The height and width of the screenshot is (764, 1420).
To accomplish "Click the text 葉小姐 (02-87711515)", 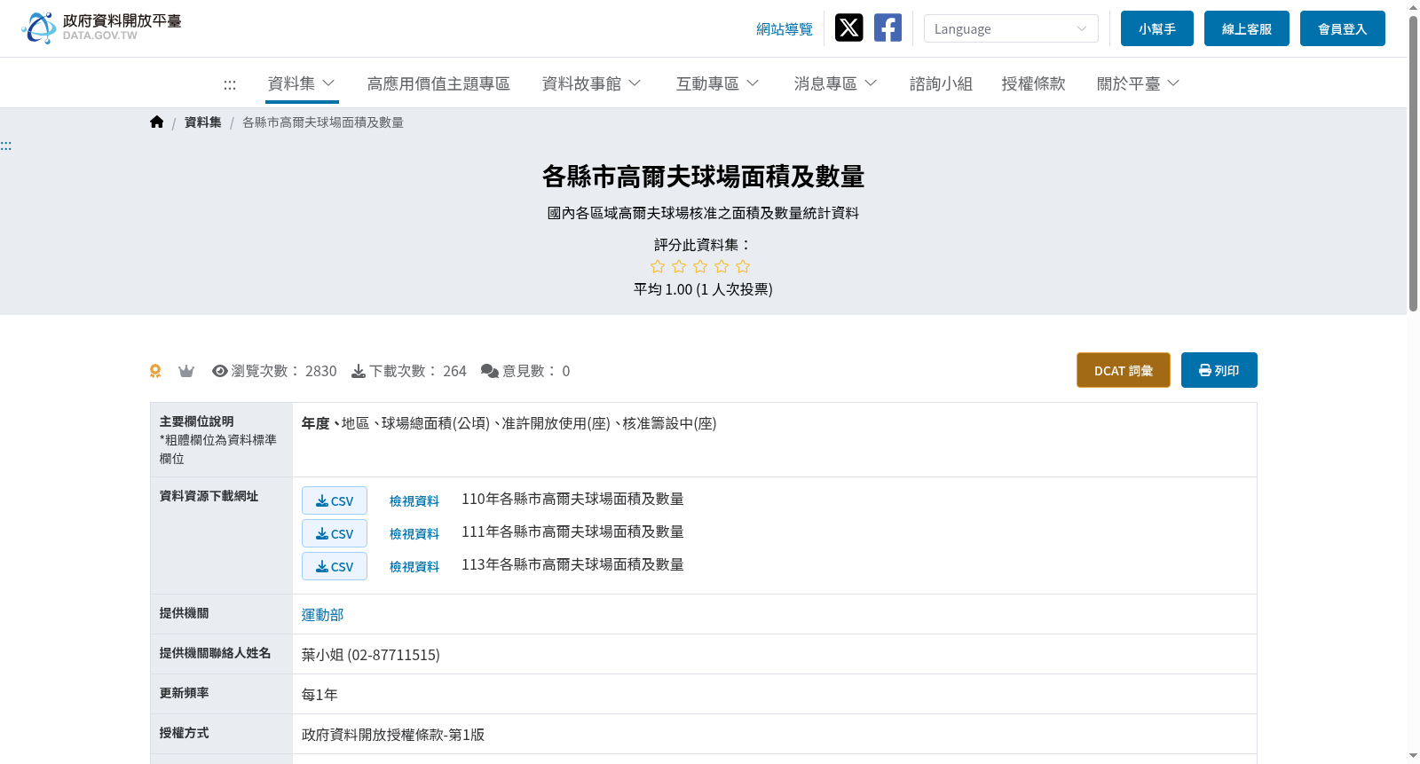I will (370, 655).
